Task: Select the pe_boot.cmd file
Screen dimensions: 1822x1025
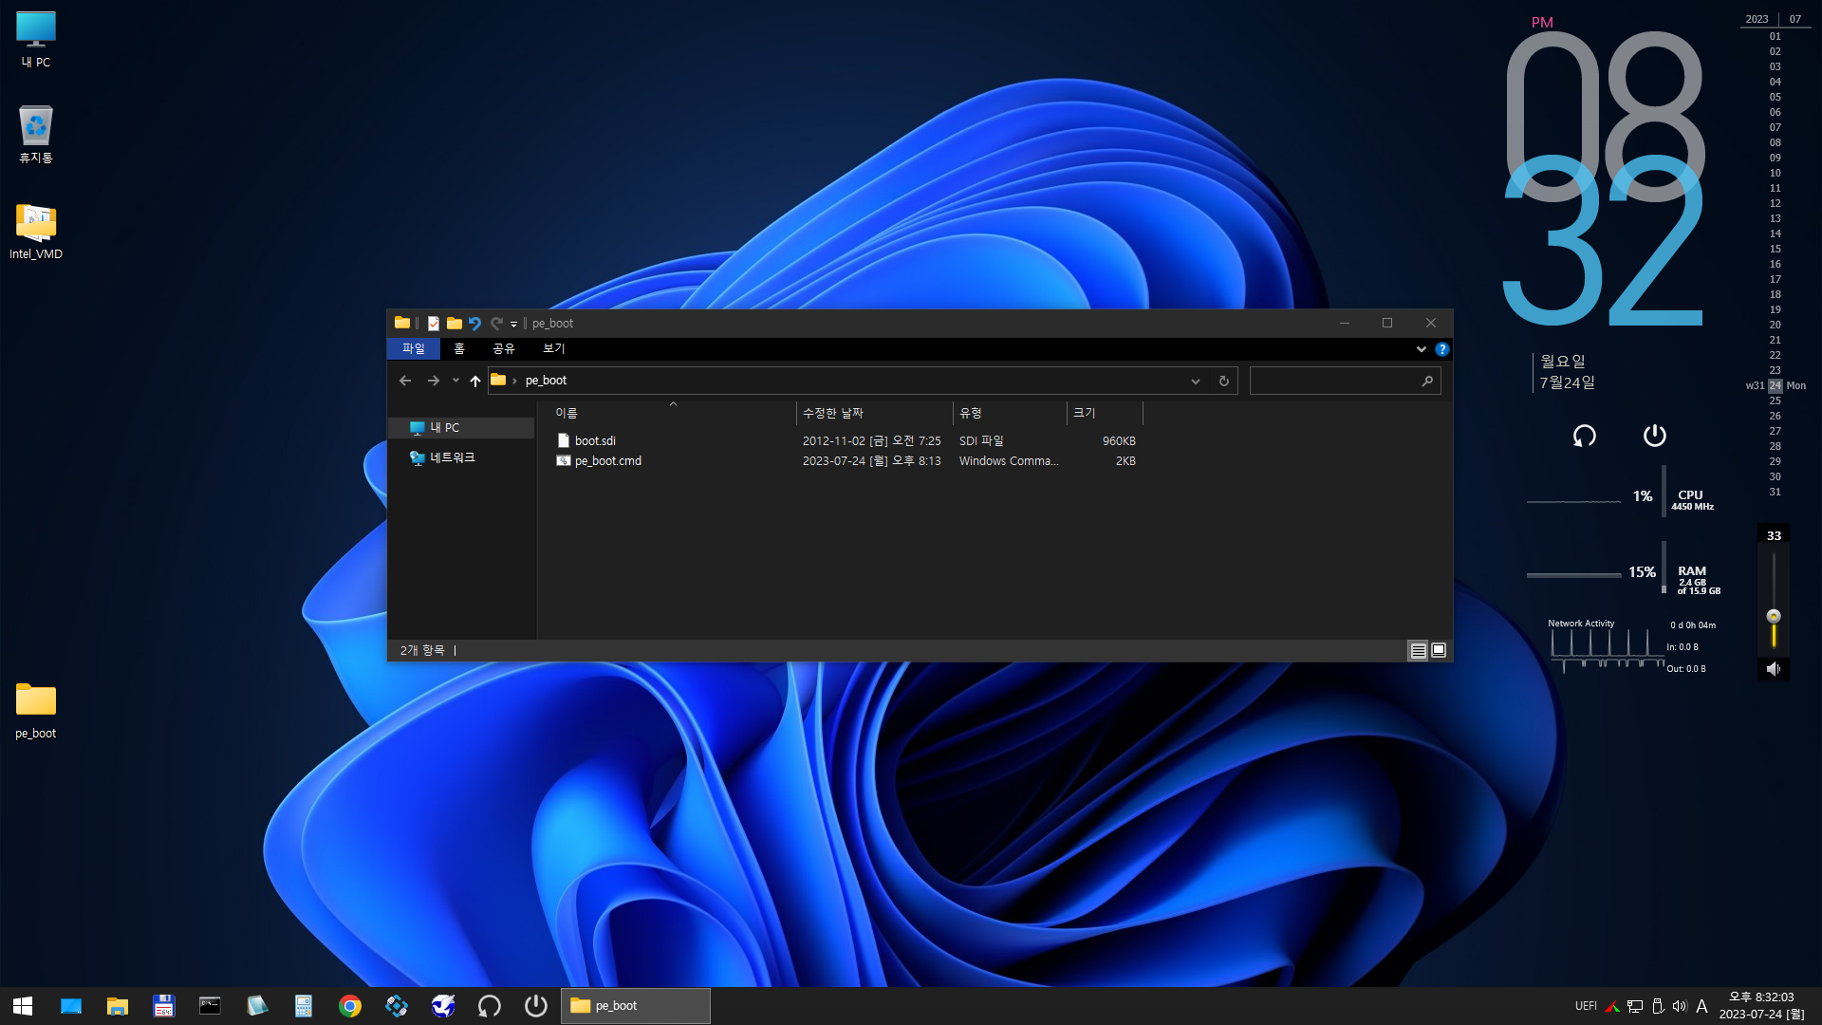Action: [607, 461]
